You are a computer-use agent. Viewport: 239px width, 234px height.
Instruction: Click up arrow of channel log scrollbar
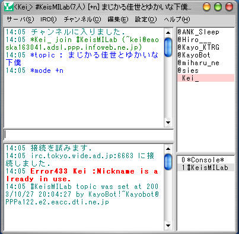(x=168, y=33)
